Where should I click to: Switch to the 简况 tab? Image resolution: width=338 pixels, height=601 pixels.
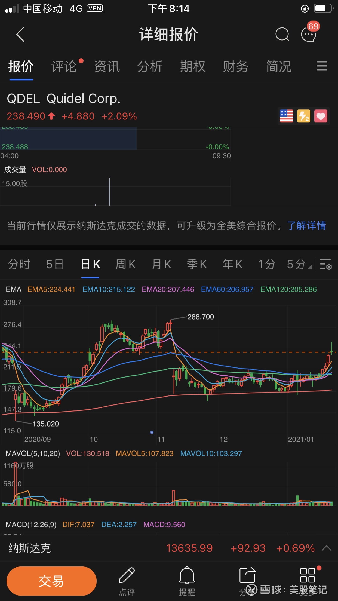point(279,66)
